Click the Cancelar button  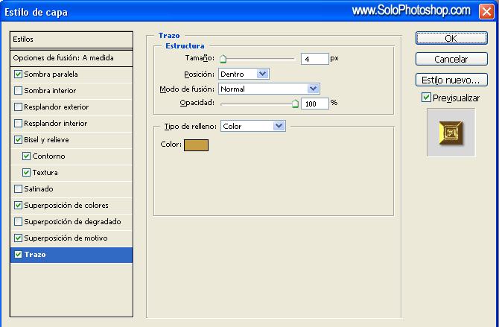click(x=450, y=59)
